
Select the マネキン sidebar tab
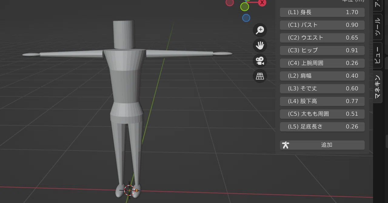coord(378,87)
